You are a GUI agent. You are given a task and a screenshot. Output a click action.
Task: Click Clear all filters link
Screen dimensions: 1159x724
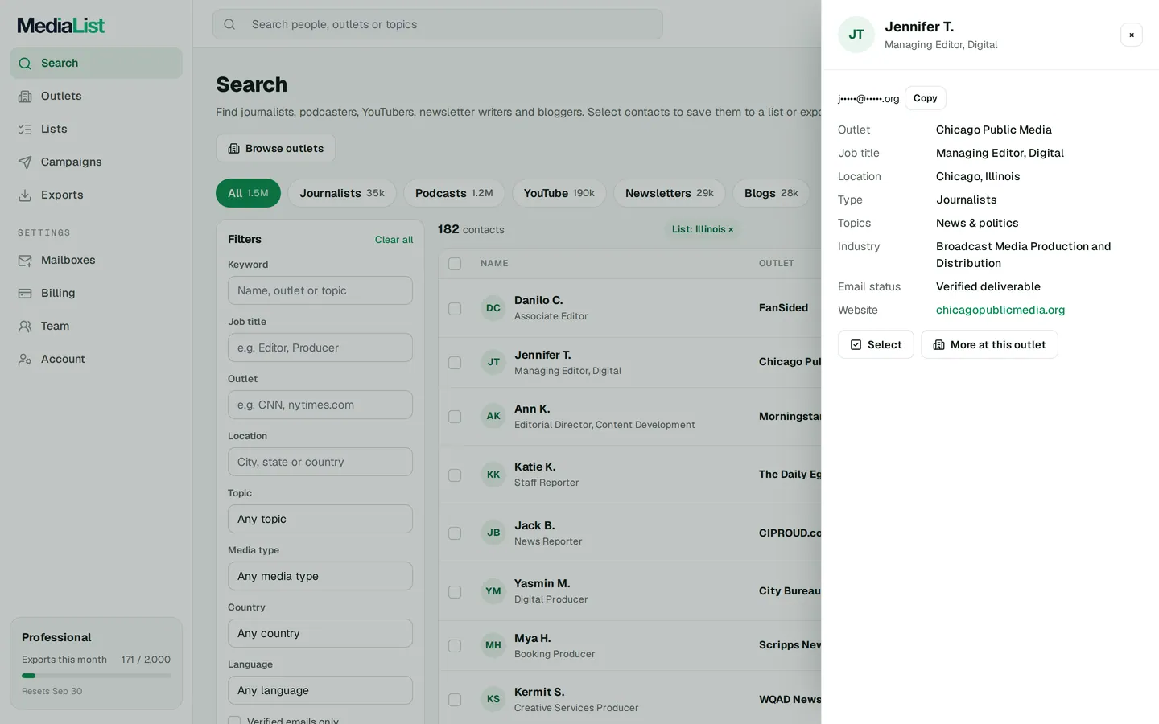coord(394,240)
